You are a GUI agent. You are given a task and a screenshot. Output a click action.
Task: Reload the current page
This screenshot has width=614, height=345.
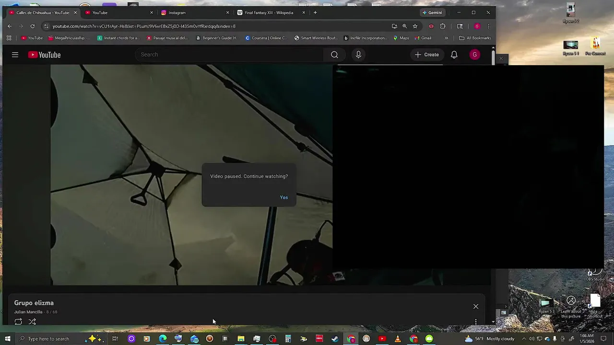click(x=32, y=26)
